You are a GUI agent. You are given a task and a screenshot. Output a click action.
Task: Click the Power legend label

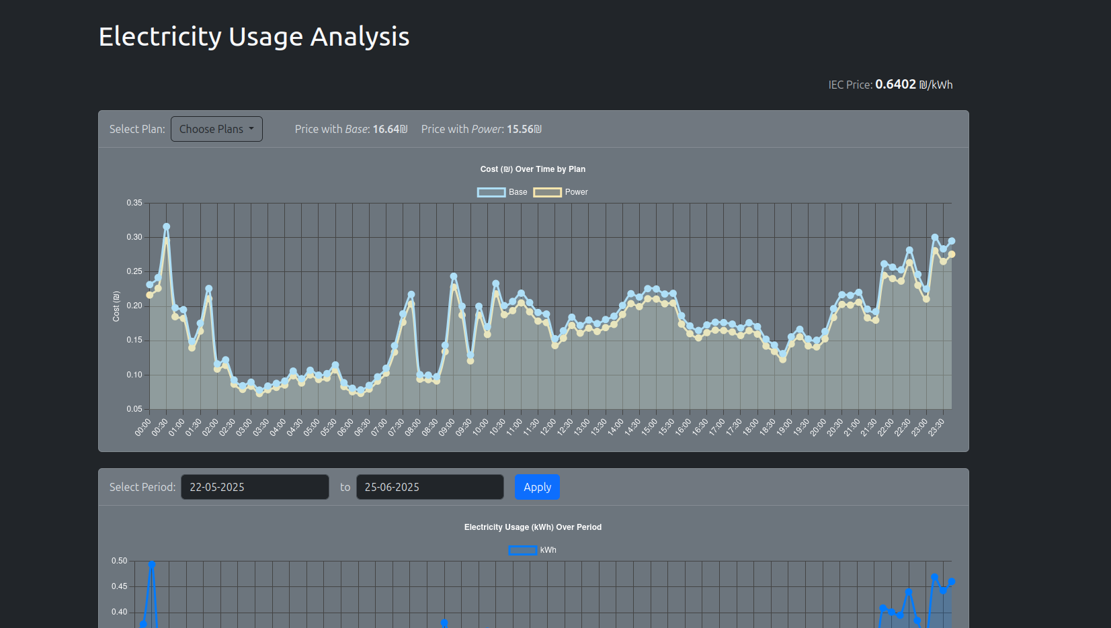577,192
